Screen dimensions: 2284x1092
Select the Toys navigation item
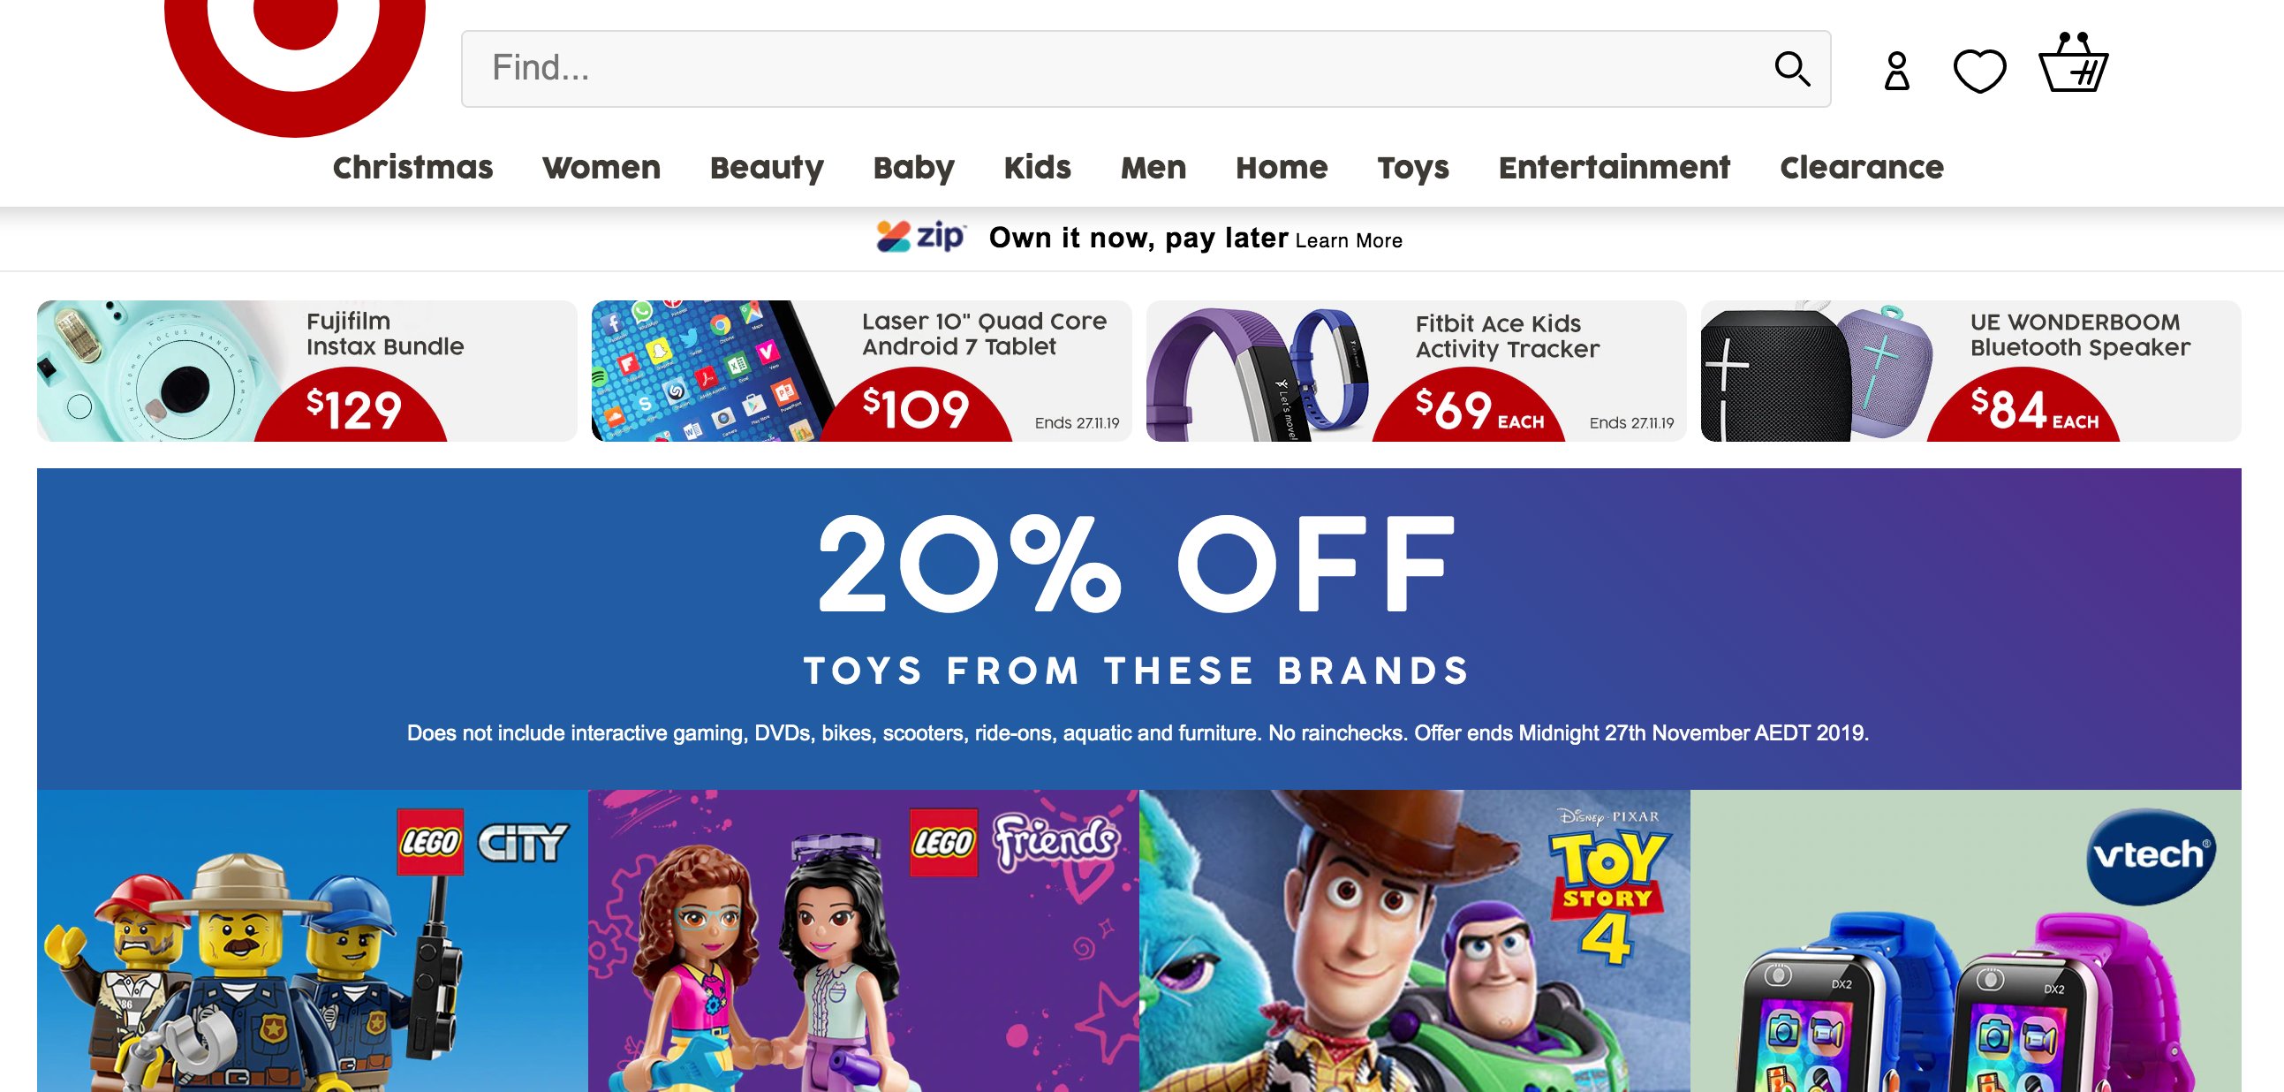point(1412,168)
